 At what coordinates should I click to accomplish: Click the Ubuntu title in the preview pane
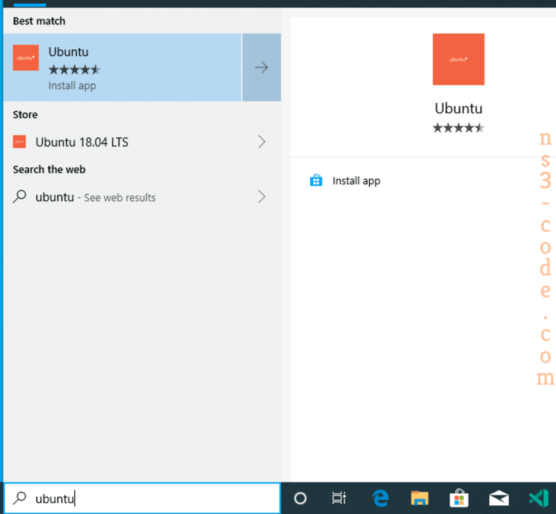click(458, 109)
